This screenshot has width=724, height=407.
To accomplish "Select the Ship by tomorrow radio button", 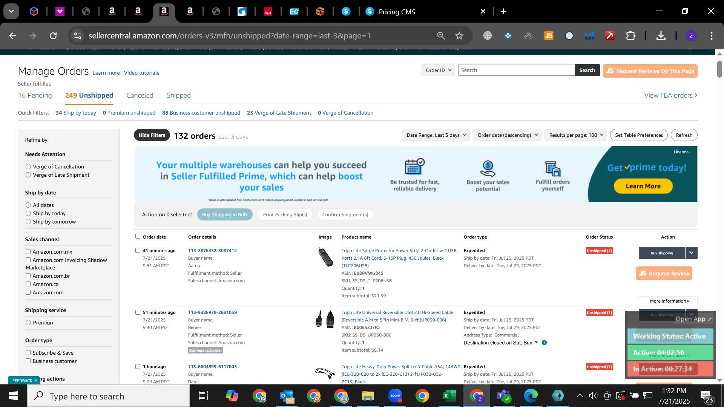I will pos(28,222).
